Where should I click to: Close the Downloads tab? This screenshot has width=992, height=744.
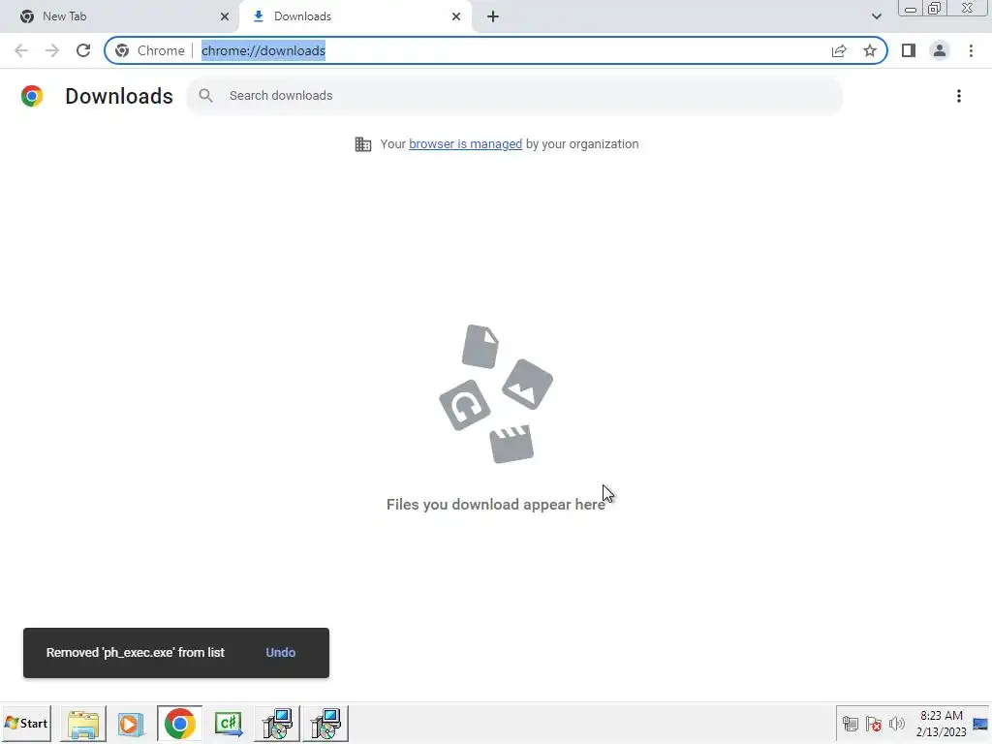(456, 16)
